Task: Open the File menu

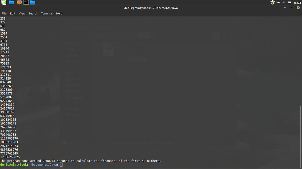Action: pyautogui.click(x=4, y=14)
